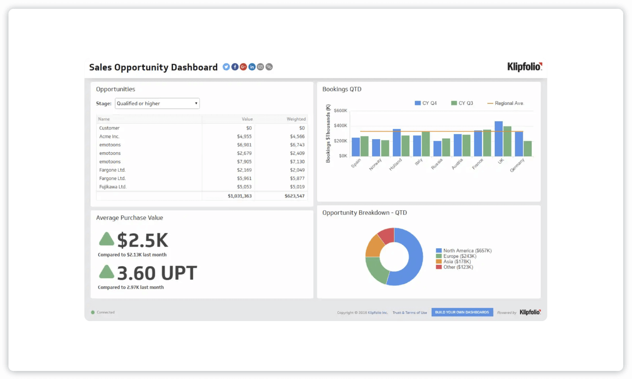Toggle the CY Q4 legend series
632x379 pixels.
(425, 103)
